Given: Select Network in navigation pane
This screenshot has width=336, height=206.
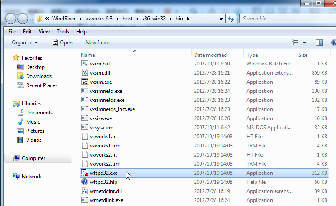Looking at the screenshot, I should coord(31,177).
